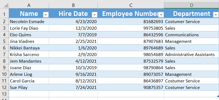This screenshot has height=100, width=219.
Task: Click the table resize handle at corner
Action: (218, 96)
